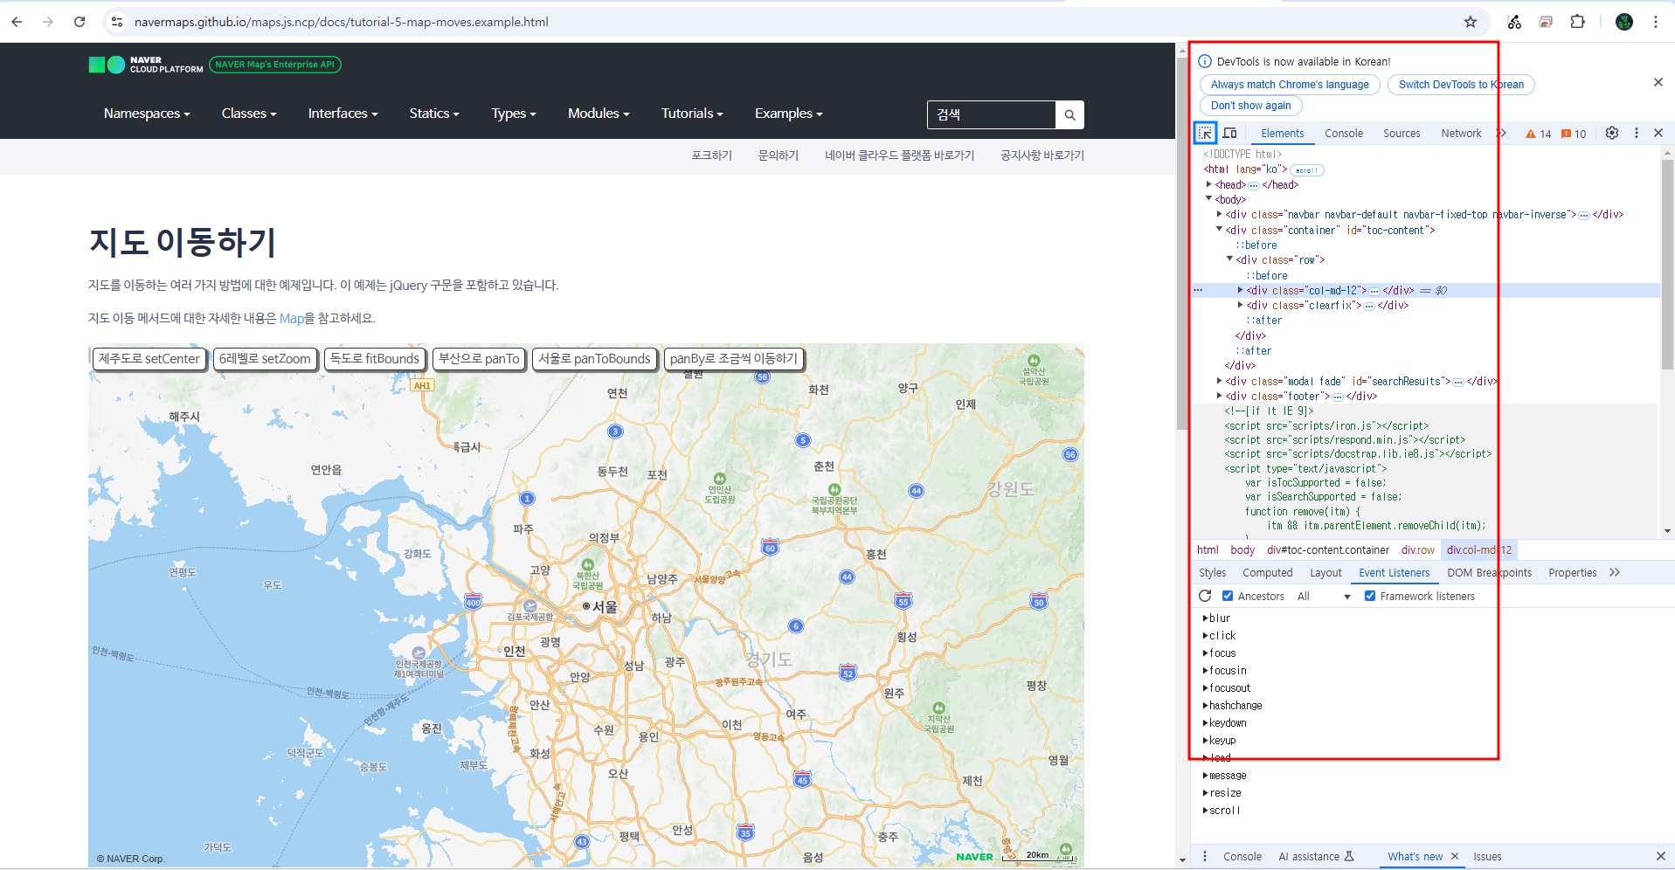Viewport: 1675px width, 870px height.
Task: Click Switch DevTools to Korean button
Action: pos(1461,85)
